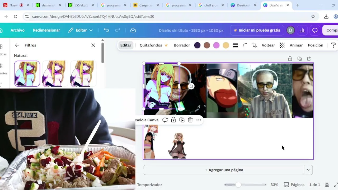Open the browser downloads icon
Viewport: 338px width, 190px height.
click(x=326, y=16)
